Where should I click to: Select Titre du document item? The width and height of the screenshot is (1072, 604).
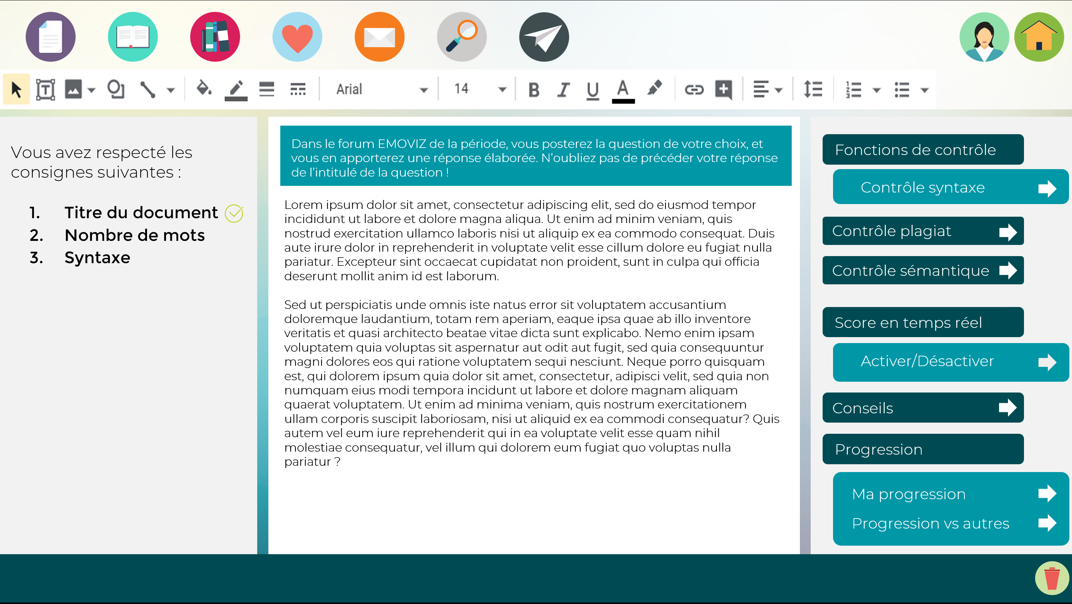tap(141, 212)
